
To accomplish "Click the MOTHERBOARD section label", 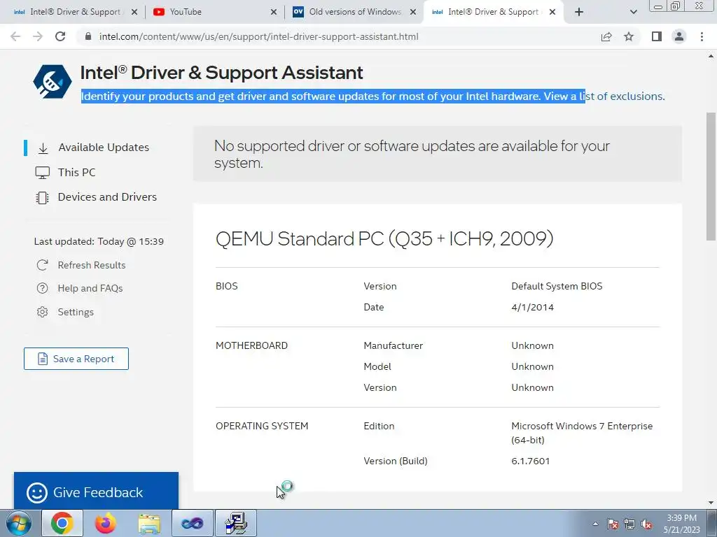I will pyautogui.click(x=251, y=345).
